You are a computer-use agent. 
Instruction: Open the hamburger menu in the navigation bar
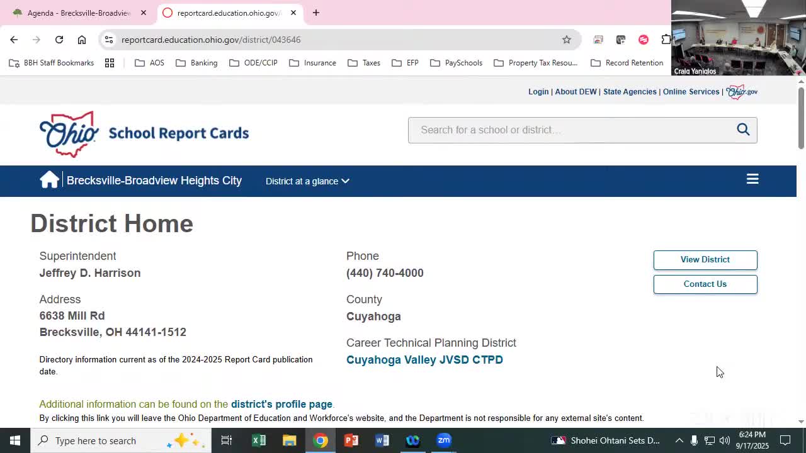(752, 179)
